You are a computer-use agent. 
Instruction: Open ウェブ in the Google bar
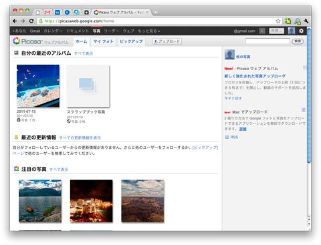point(128,31)
